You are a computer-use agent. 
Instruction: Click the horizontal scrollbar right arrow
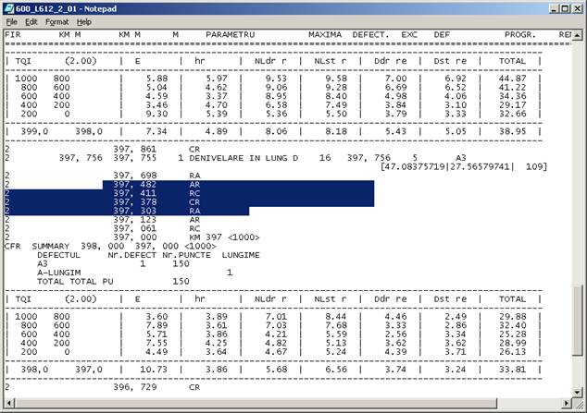click(565, 404)
